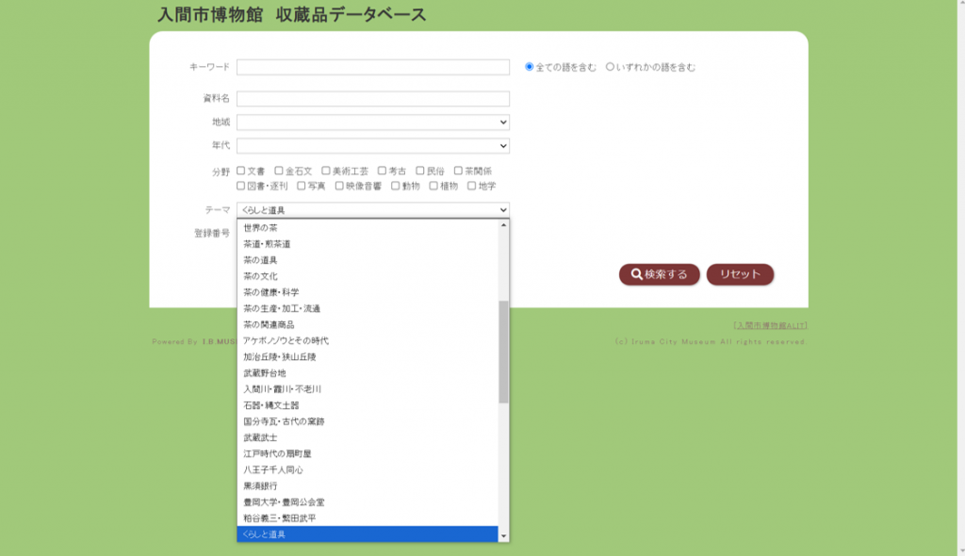Open the 入間市博物館ALIT link
The width and height of the screenshot is (965, 556).
pyautogui.click(x=770, y=325)
